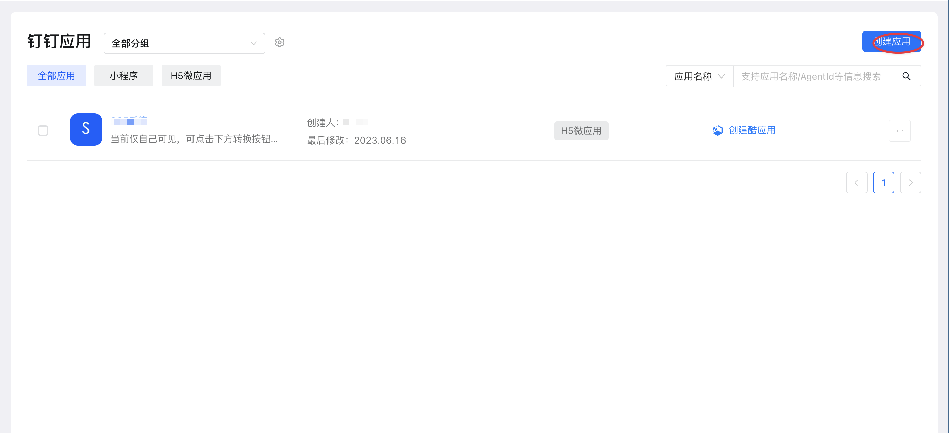Switch to the 小程序 tab
The image size is (949, 433).
pyautogui.click(x=124, y=76)
